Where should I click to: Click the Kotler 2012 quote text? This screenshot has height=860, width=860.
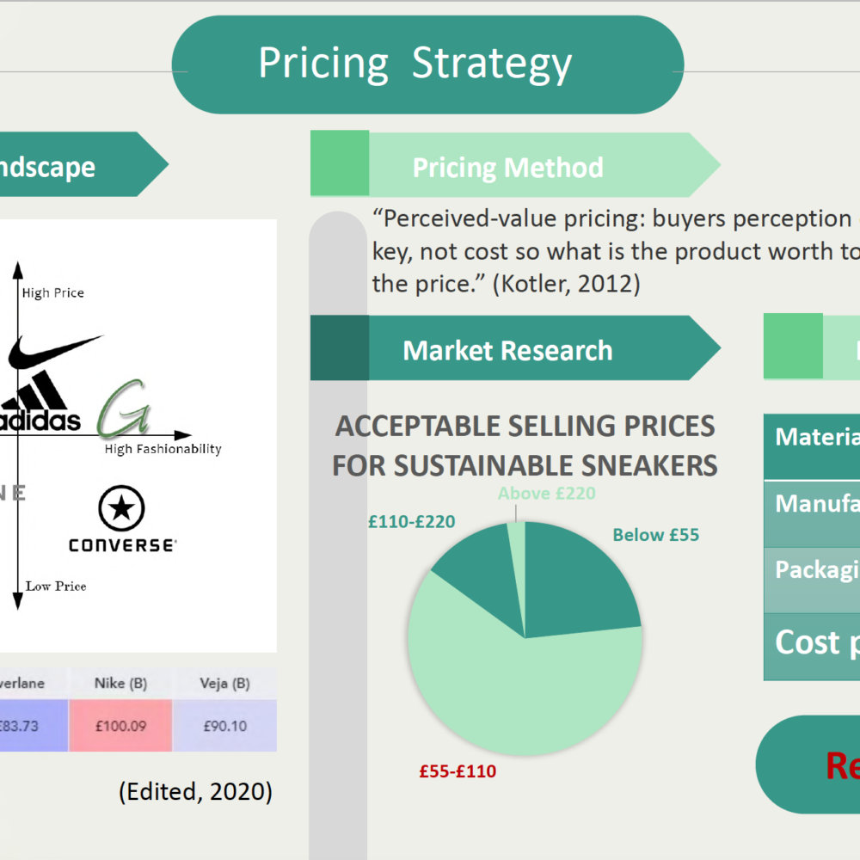[x=614, y=252]
